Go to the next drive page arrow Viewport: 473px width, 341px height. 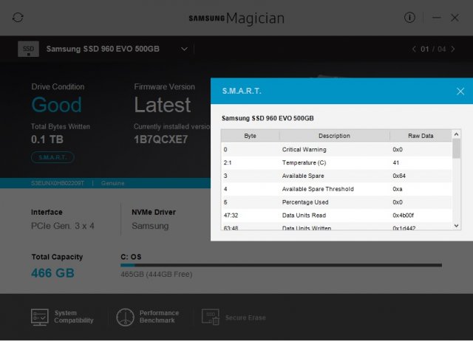pyautogui.click(x=453, y=49)
